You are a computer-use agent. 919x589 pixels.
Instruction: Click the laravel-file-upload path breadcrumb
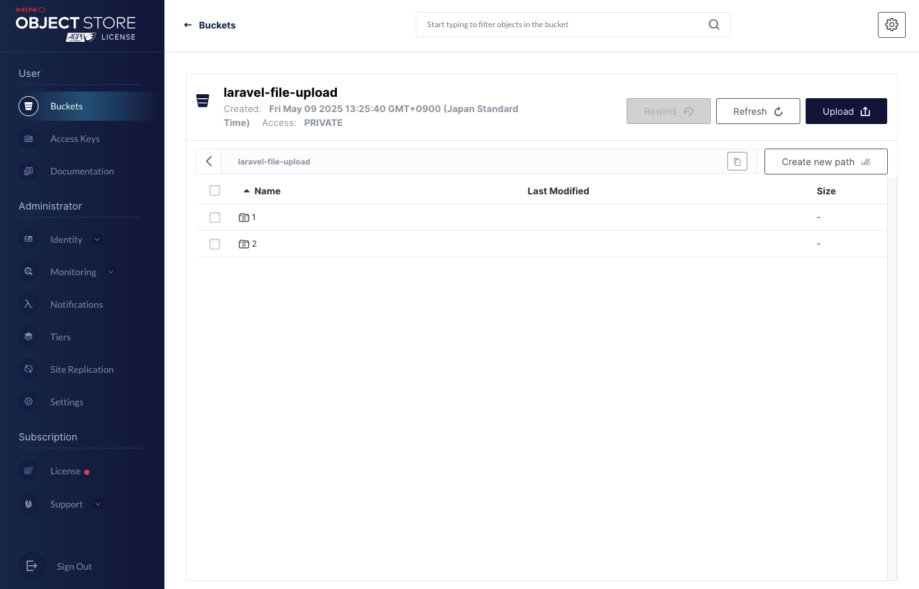click(274, 162)
